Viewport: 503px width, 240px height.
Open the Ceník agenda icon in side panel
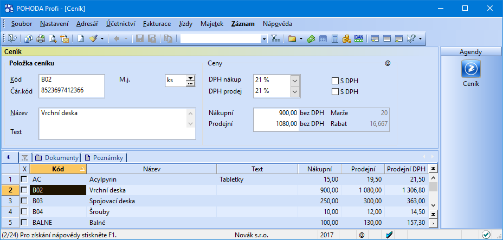[470, 69]
